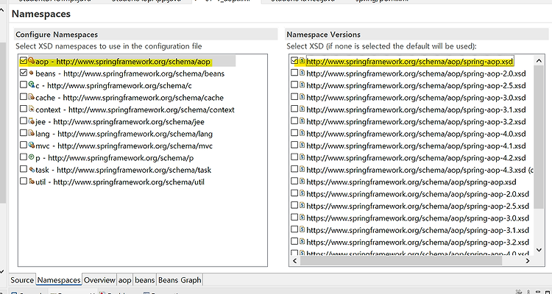Tick the task namespace checkbox
Screen dimensions: 552x294
click(24, 170)
